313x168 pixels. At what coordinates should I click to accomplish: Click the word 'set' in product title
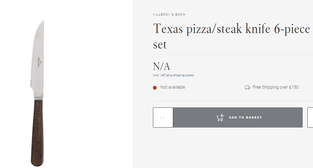click(160, 45)
